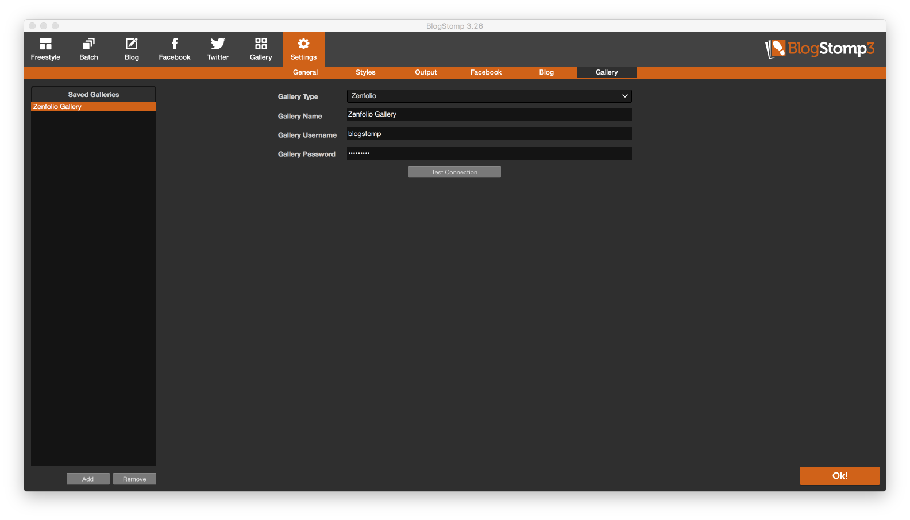Image resolution: width=910 pixels, height=520 pixels.
Task: Click the Gallery Type label
Action: [x=298, y=96]
